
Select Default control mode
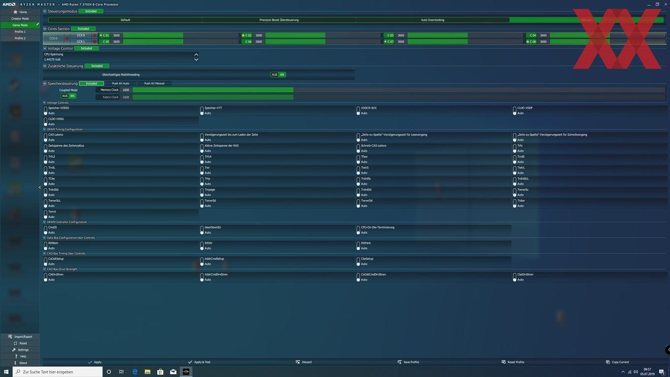pos(125,20)
